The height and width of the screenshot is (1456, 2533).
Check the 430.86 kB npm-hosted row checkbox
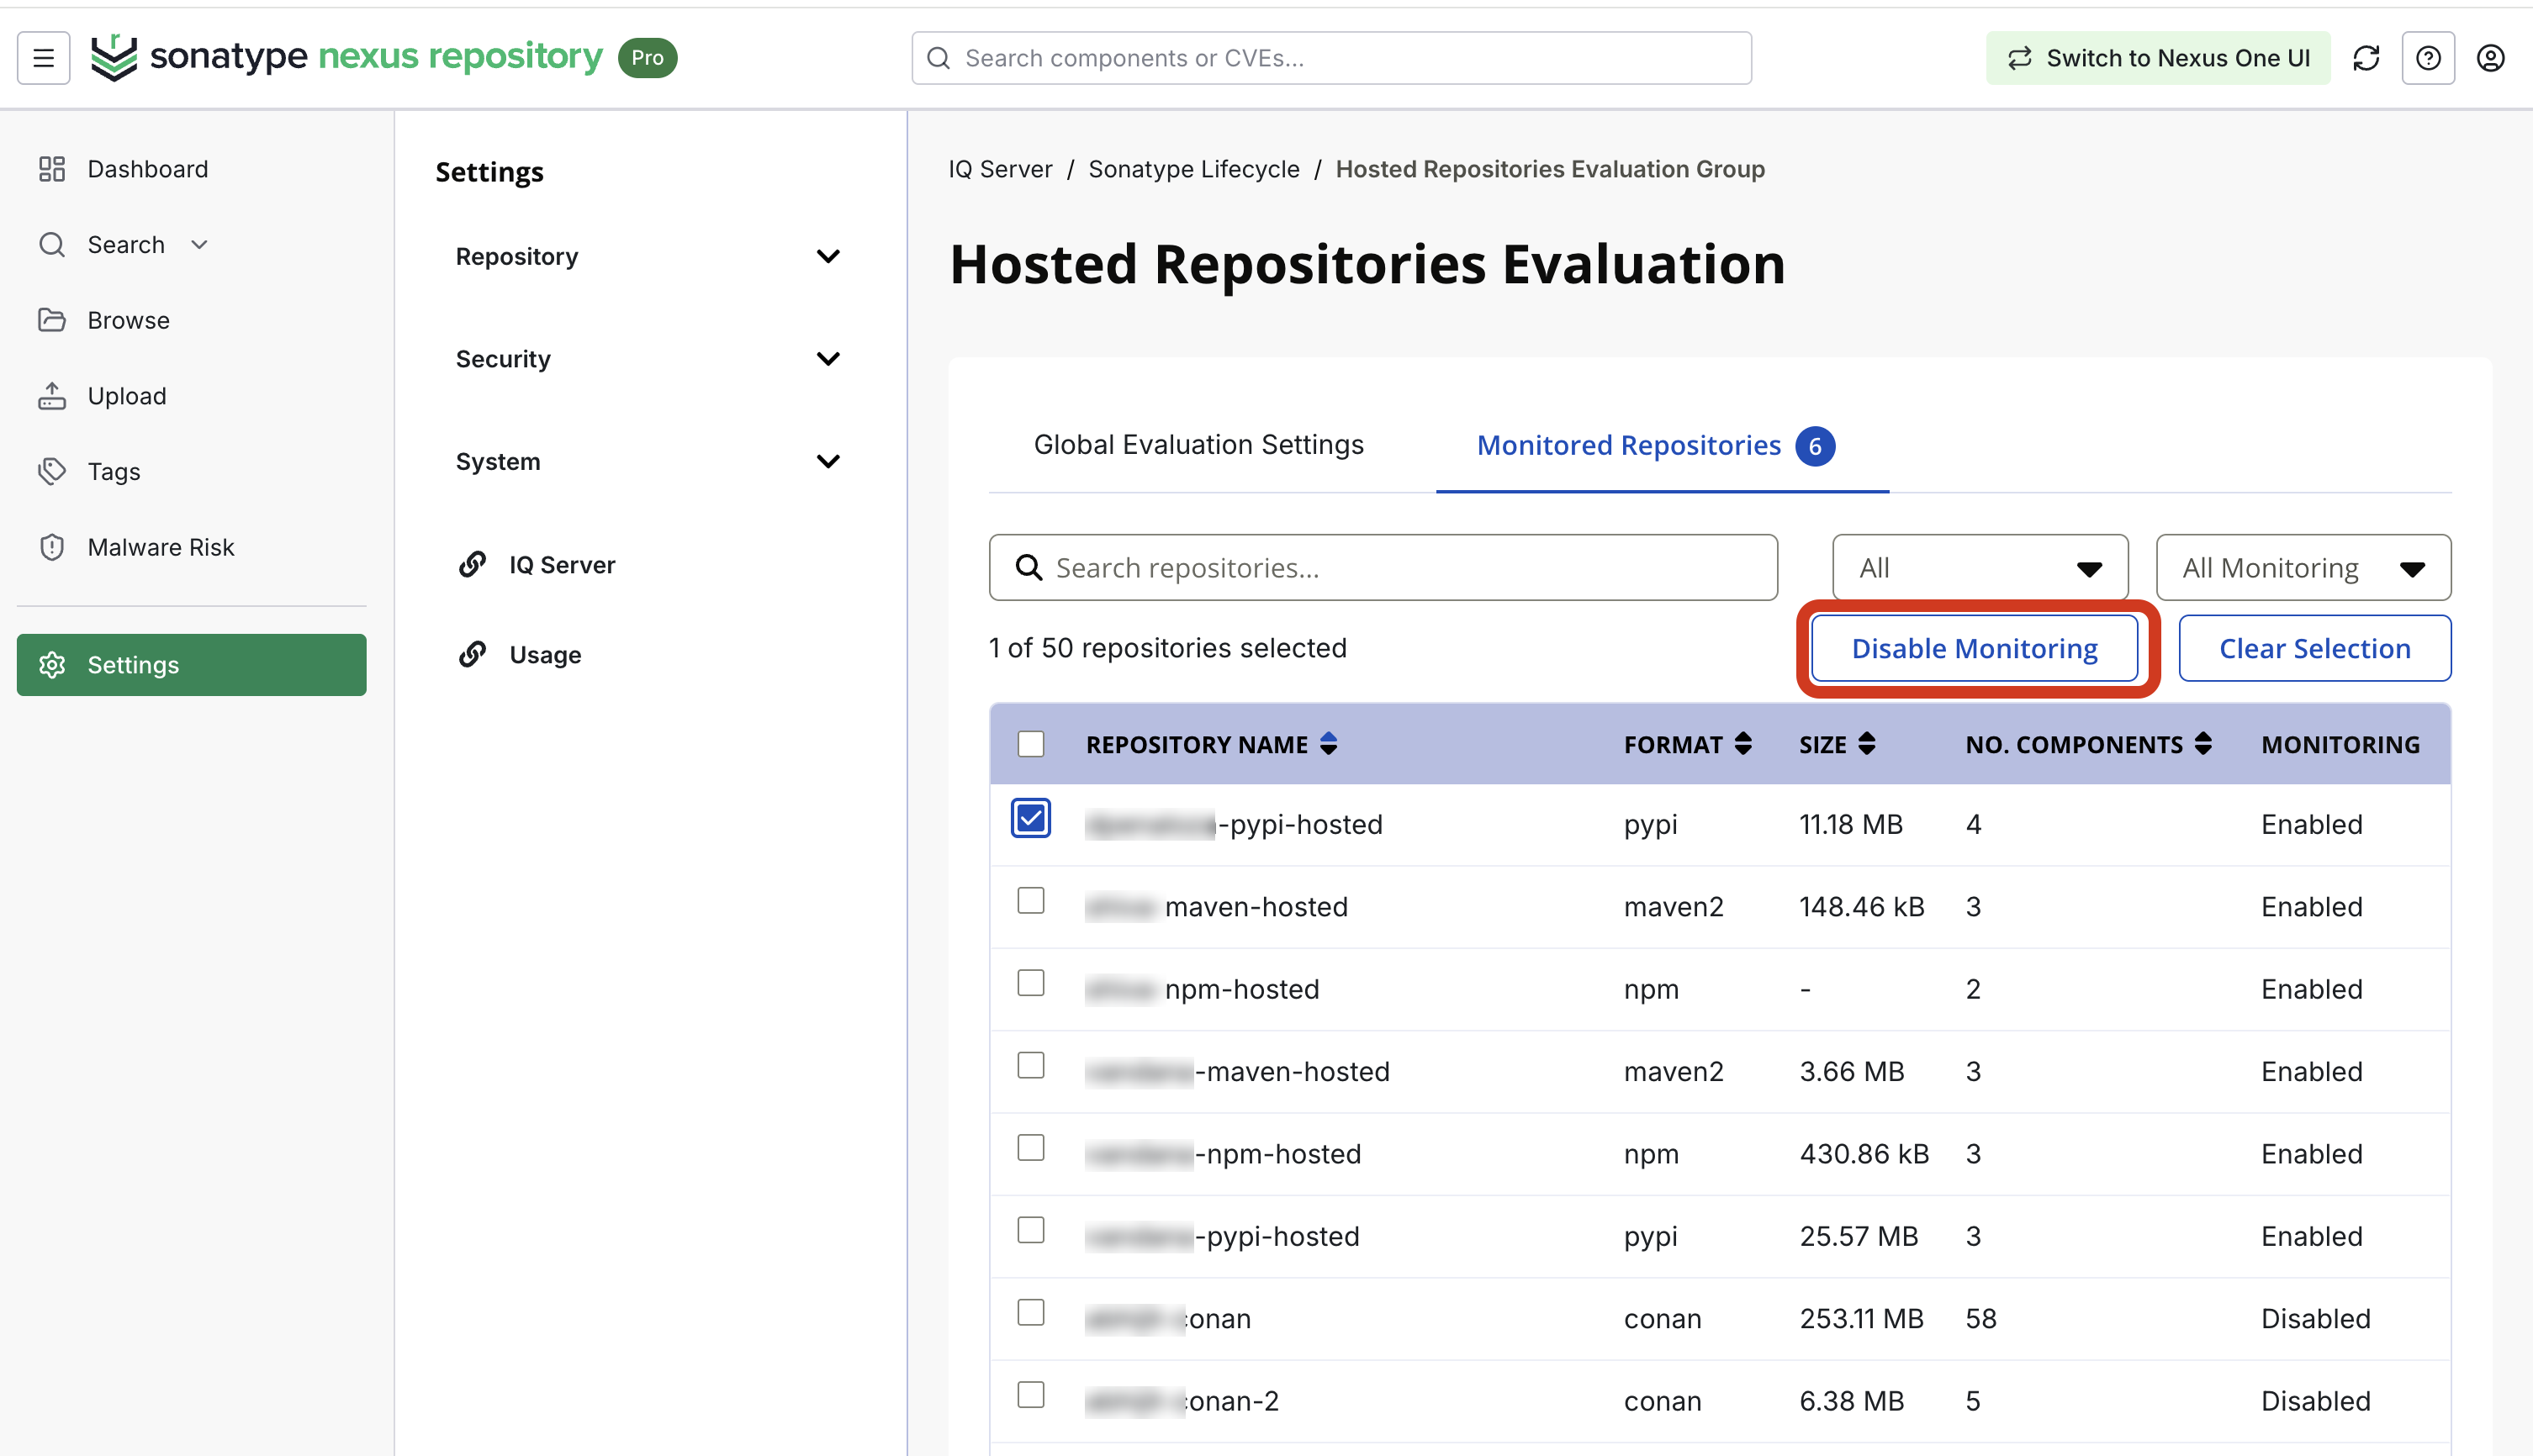click(1030, 1148)
